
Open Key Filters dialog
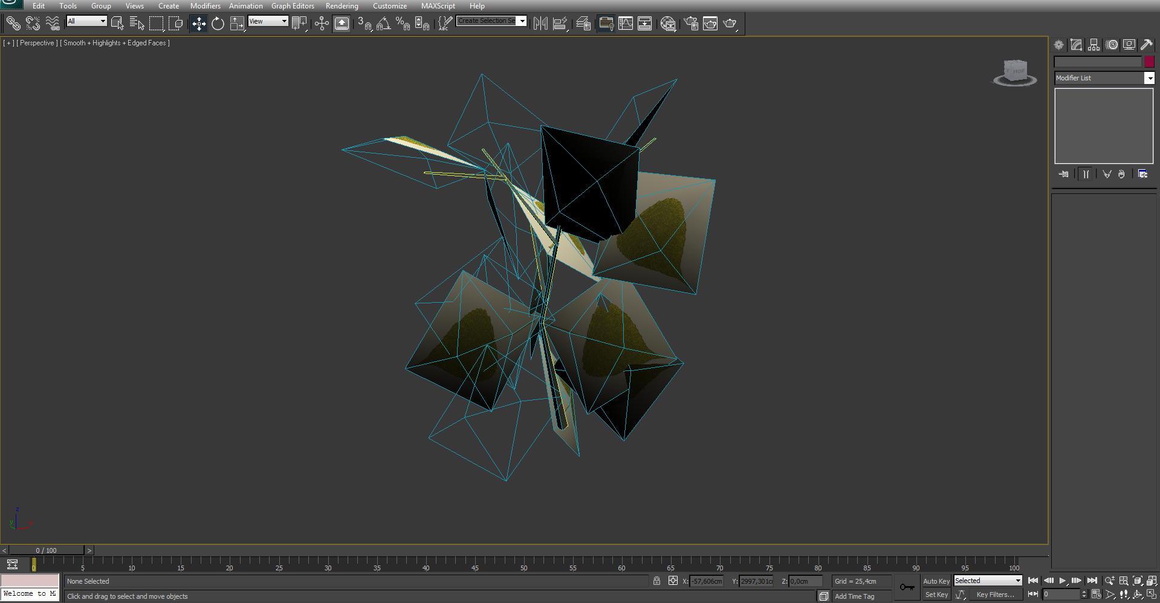point(996,595)
